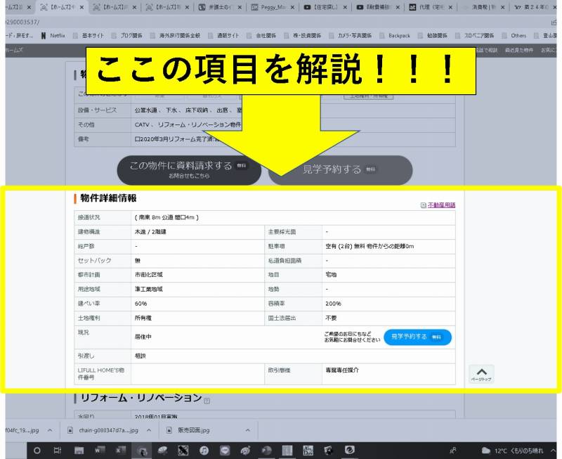The width and height of the screenshot is (562, 459).
Task: Click 宅地 value in 地目 row
Action: pos(331,275)
